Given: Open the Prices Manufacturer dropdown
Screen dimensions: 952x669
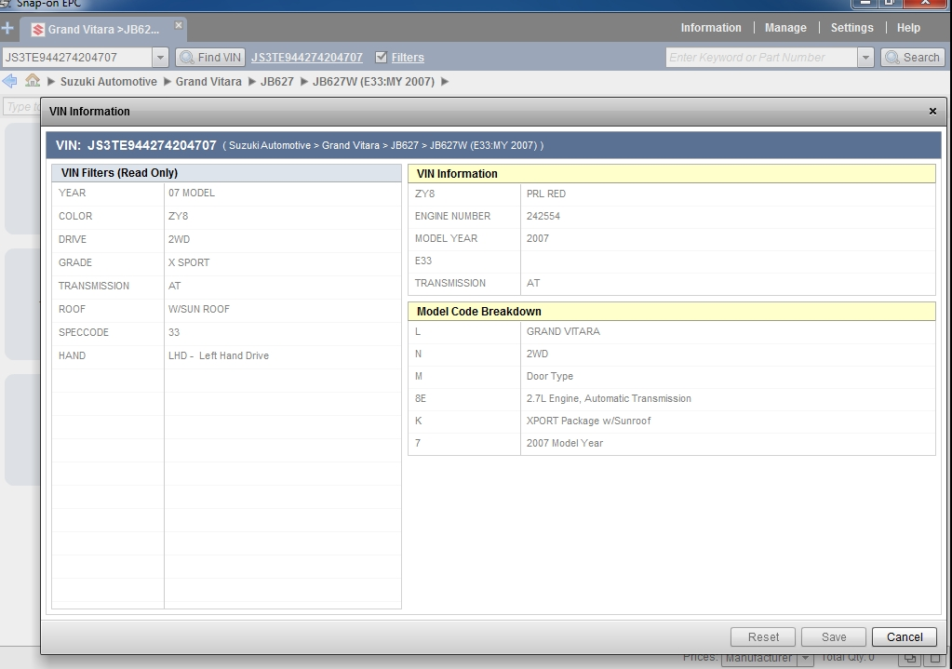Looking at the screenshot, I should pos(768,658).
